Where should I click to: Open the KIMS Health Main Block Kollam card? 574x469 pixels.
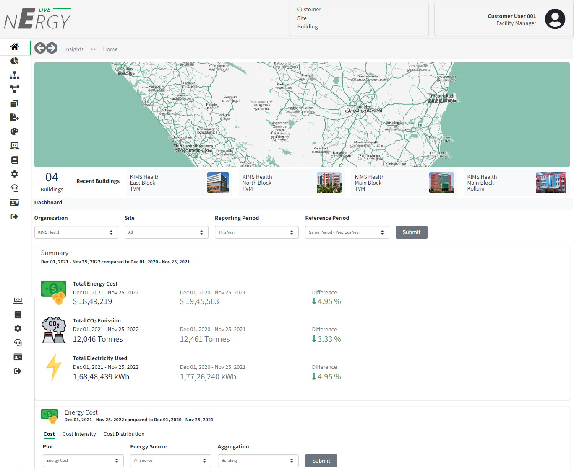tap(517, 183)
